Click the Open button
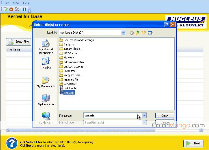This screenshot has width=209, height=150. [165, 116]
